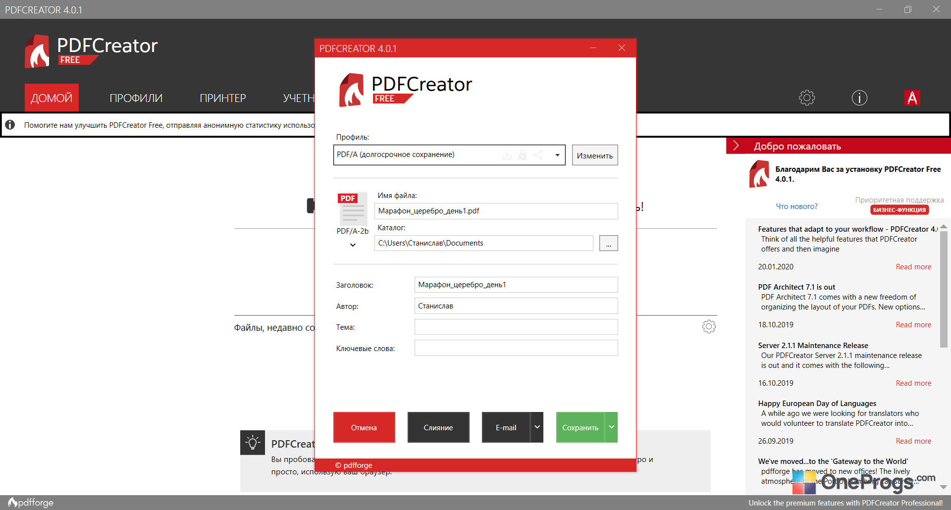
Task: Click the PDFCreator flame logo in main header
Action: coord(37,51)
